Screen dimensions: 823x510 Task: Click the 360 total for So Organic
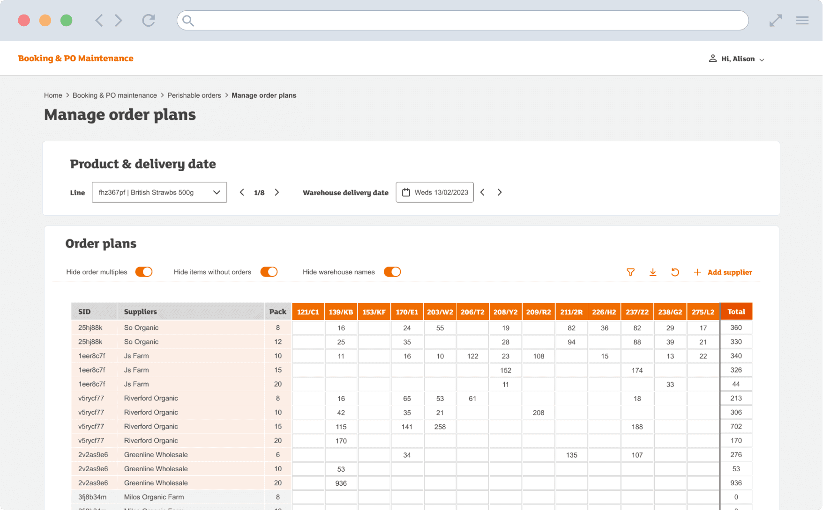(736, 328)
